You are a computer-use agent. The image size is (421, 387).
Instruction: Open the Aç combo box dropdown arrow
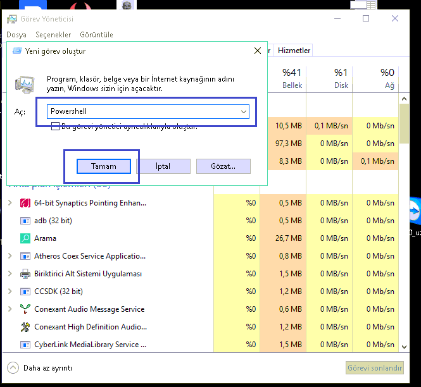point(244,111)
